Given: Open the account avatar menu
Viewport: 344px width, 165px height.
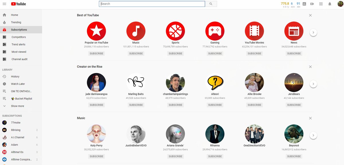Looking at the screenshot, I should tap(340, 4).
